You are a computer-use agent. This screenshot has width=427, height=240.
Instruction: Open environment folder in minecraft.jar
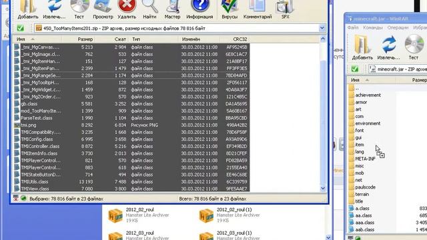[364, 123]
